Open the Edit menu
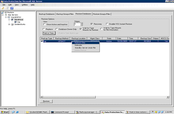The height and width of the screenshot is (114, 174). click(x=10, y=5)
